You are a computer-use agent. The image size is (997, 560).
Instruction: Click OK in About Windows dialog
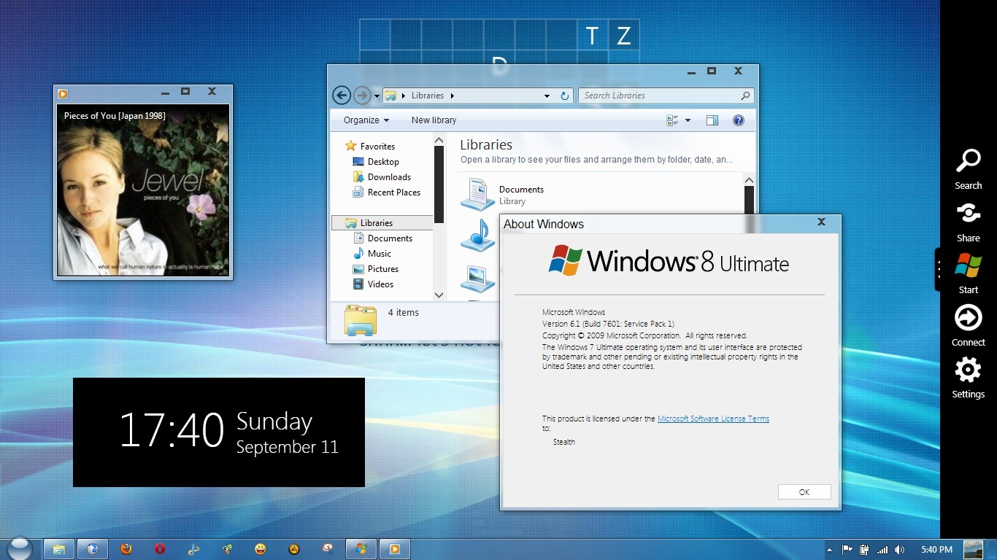tap(804, 492)
